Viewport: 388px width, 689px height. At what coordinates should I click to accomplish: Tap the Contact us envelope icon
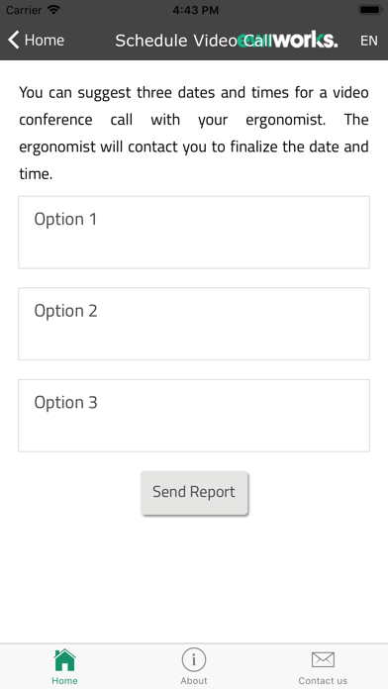click(323, 659)
